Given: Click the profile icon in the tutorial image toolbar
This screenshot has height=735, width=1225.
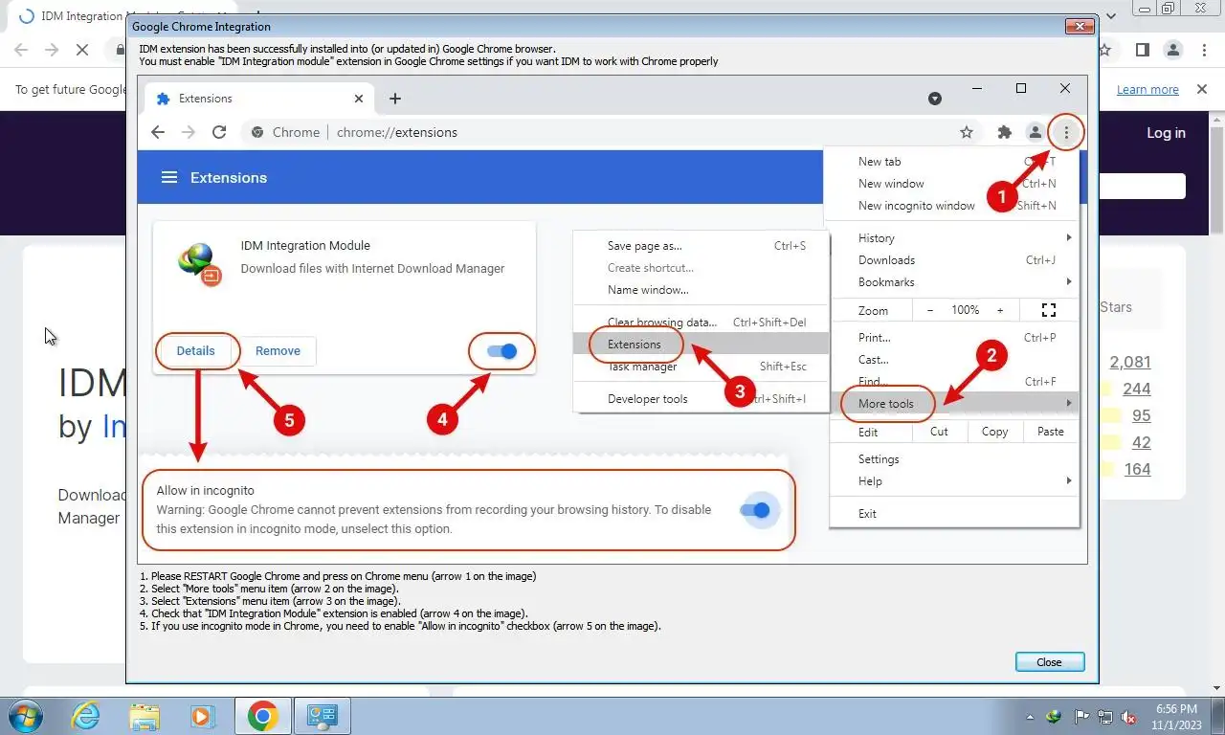Looking at the screenshot, I should pyautogui.click(x=1035, y=132).
